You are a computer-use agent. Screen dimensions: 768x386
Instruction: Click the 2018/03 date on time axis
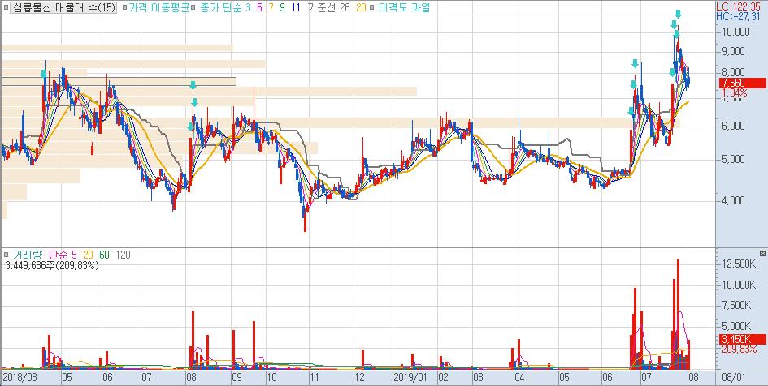tap(20, 377)
